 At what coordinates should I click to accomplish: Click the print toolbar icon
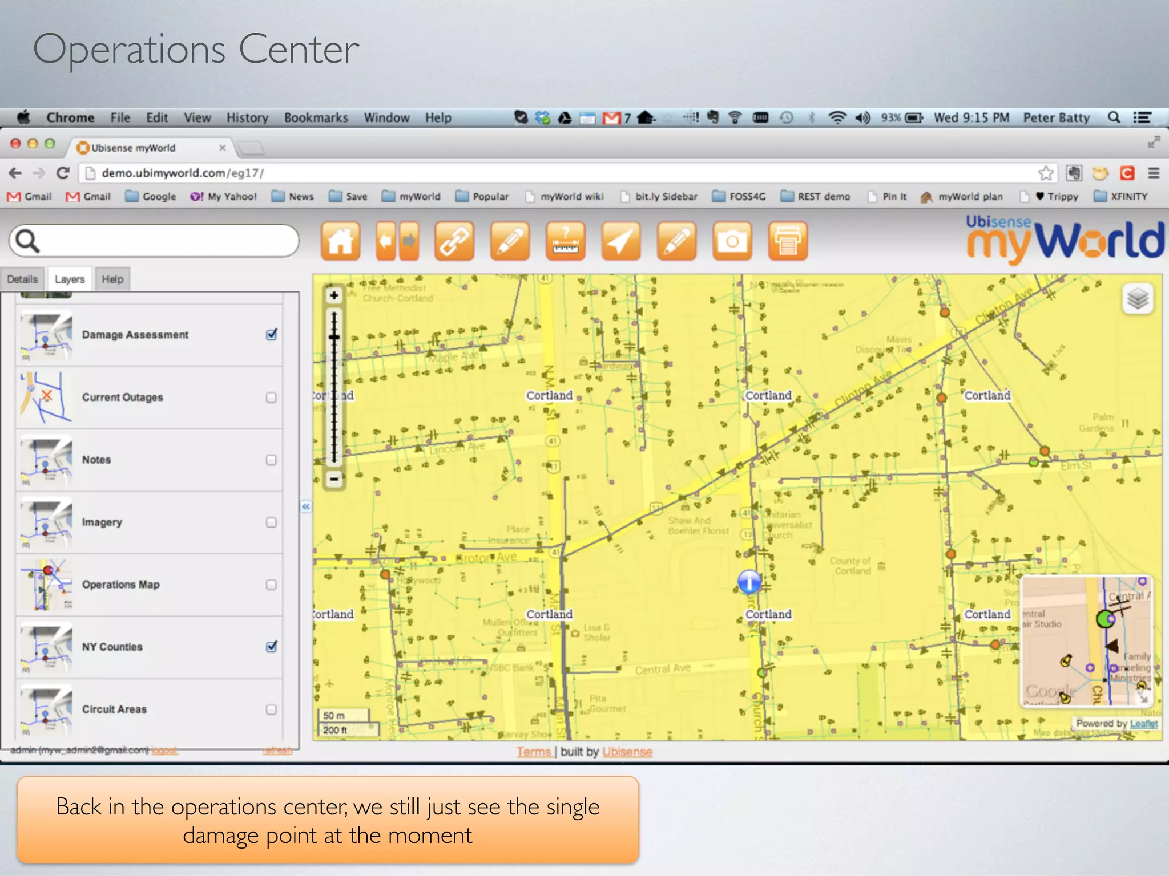pyautogui.click(x=788, y=241)
